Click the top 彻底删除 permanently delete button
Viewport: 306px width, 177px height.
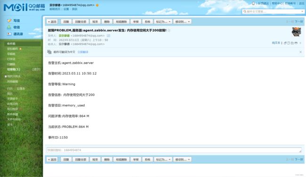(x=121, y=22)
